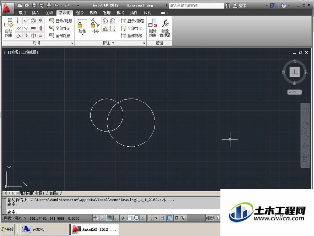The width and height of the screenshot is (314, 236).
Task: Select the Vertical constraint icon
Action: 41,28
